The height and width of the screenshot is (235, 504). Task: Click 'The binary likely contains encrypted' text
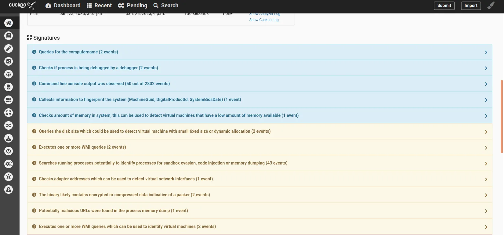[124, 195]
